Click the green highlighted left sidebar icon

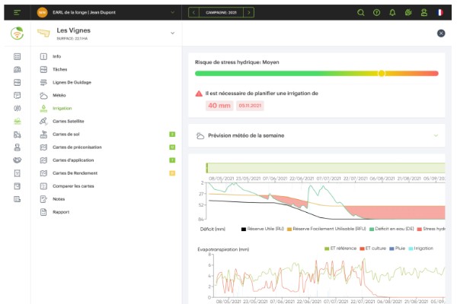pos(18,122)
